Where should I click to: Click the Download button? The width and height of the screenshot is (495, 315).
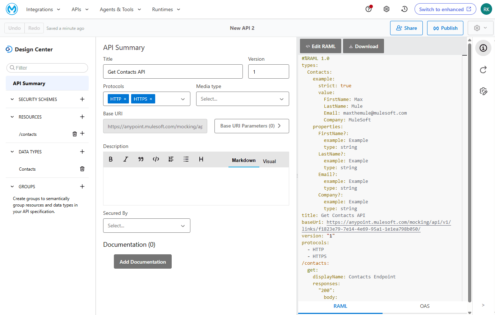363,46
